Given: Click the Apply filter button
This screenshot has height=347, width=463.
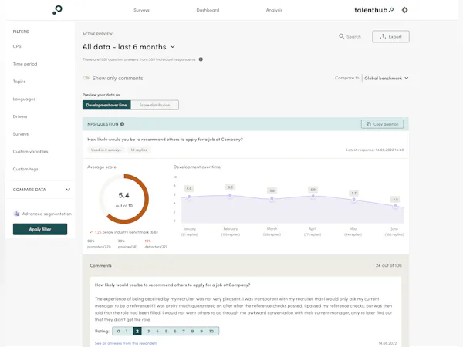Looking at the screenshot, I should 40,229.
